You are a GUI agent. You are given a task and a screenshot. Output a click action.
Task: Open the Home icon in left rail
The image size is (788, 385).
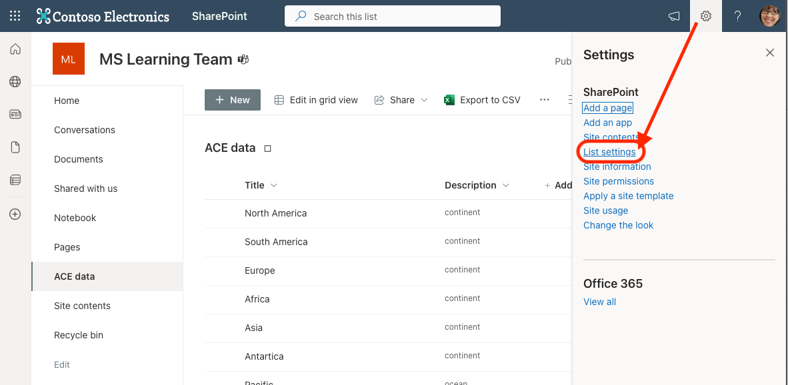15,49
